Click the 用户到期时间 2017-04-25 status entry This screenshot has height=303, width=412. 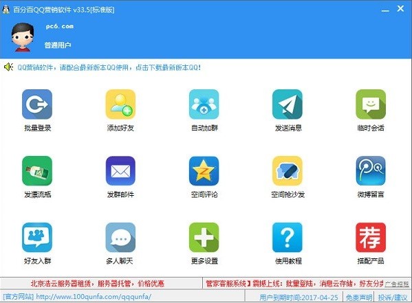[299, 298]
